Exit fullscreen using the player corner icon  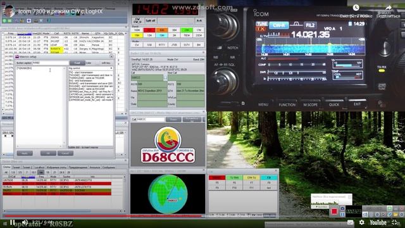click(394, 222)
